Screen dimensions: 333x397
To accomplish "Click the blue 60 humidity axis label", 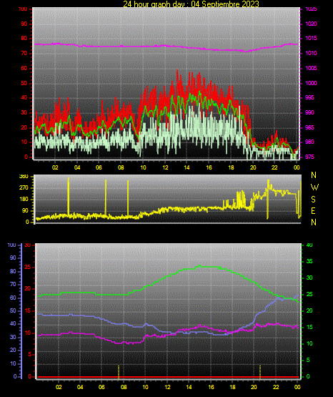I will (13, 298).
